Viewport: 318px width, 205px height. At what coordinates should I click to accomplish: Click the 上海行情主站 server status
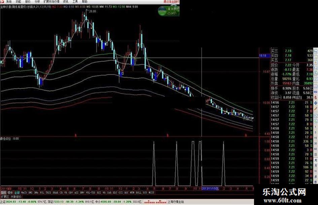click(x=176, y=202)
